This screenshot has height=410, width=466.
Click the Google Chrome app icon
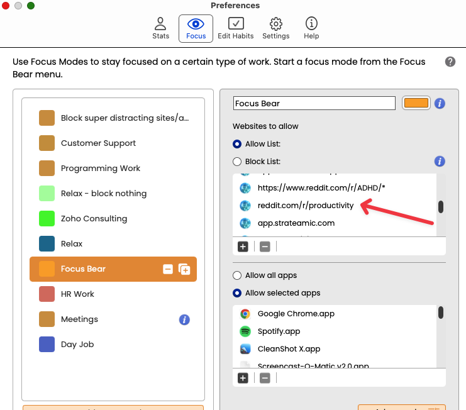pos(245,314)
